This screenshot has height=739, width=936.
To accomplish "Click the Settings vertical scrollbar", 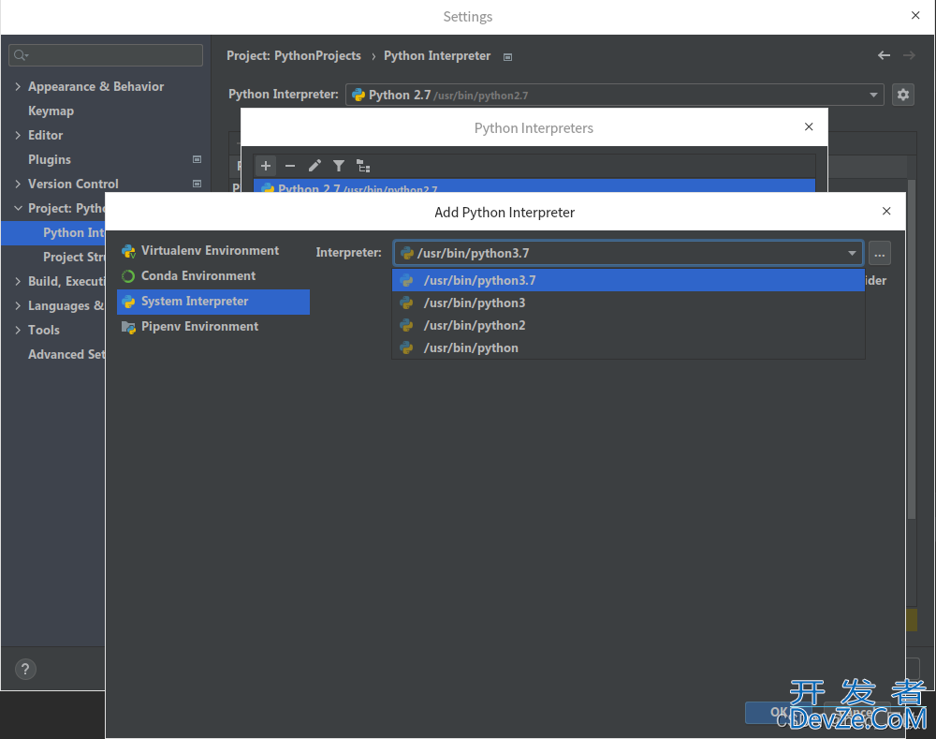I will click(912, 350).
